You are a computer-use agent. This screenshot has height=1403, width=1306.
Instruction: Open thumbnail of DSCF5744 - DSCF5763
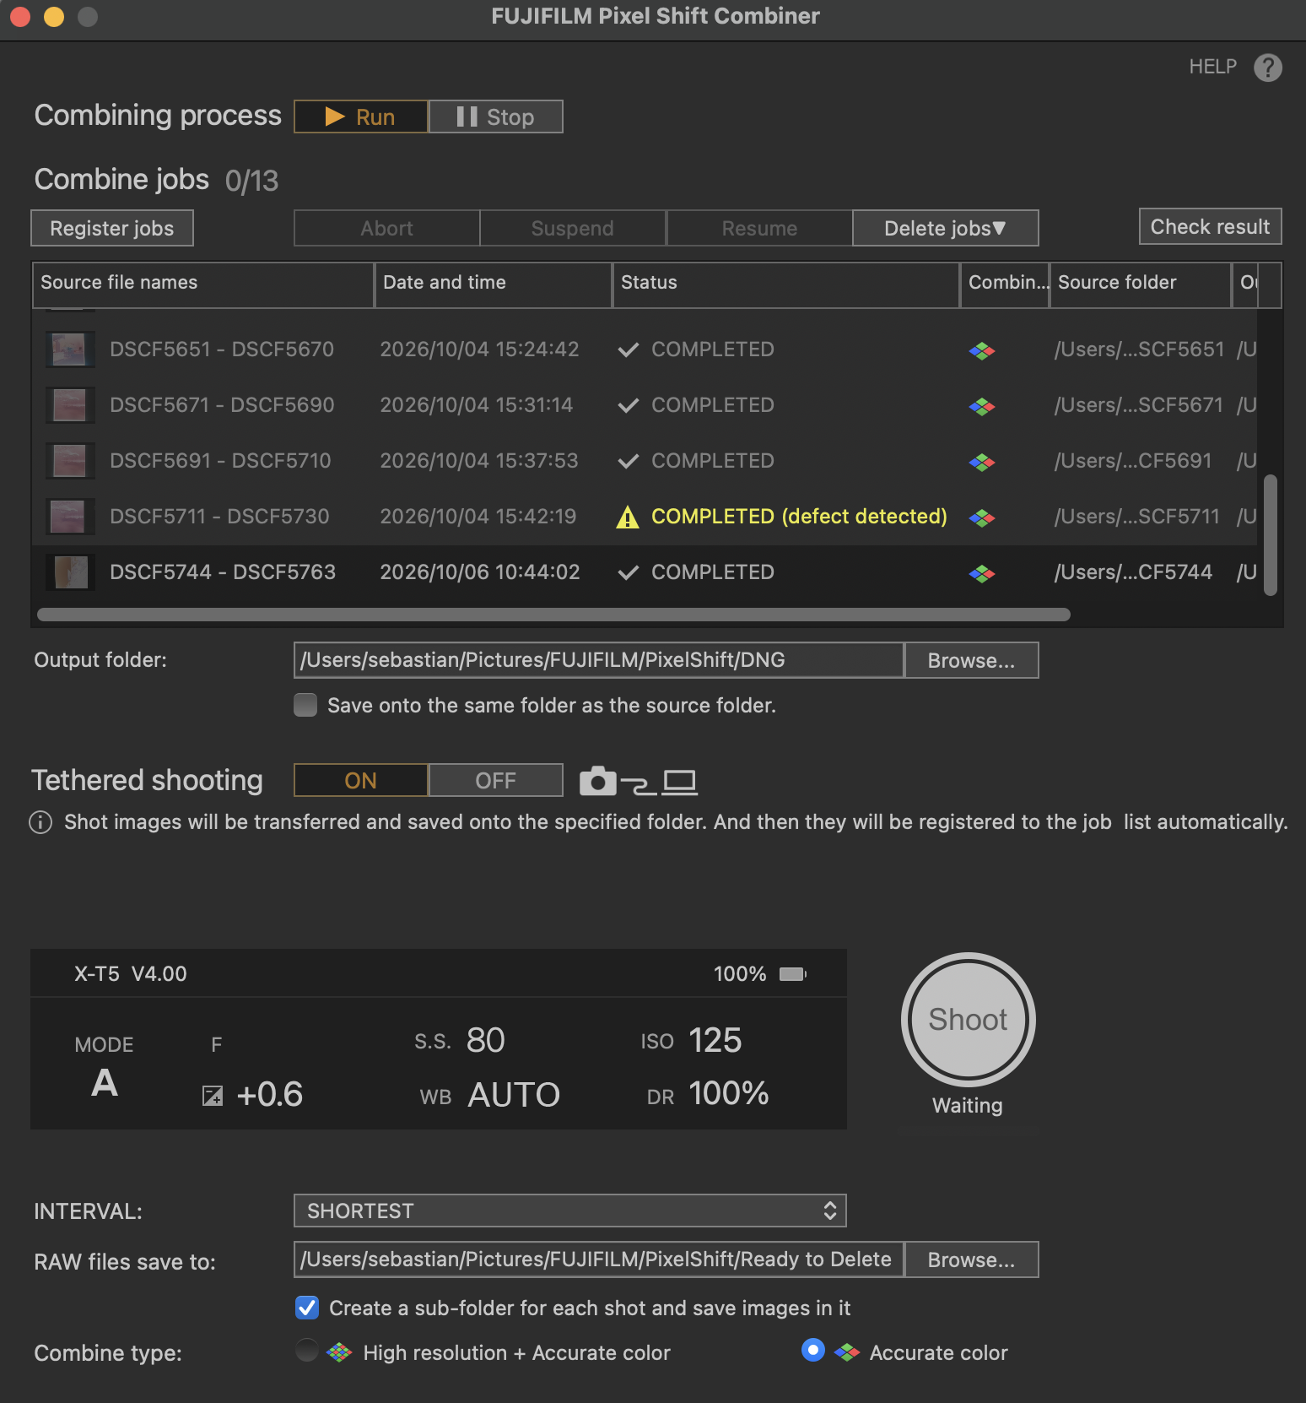[69, 572]
